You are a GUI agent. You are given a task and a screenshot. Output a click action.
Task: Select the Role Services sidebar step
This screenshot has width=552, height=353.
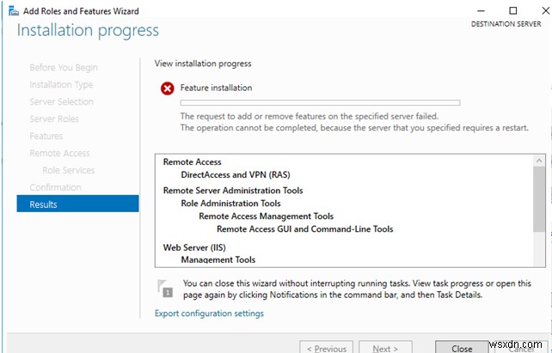click(69, 170)
